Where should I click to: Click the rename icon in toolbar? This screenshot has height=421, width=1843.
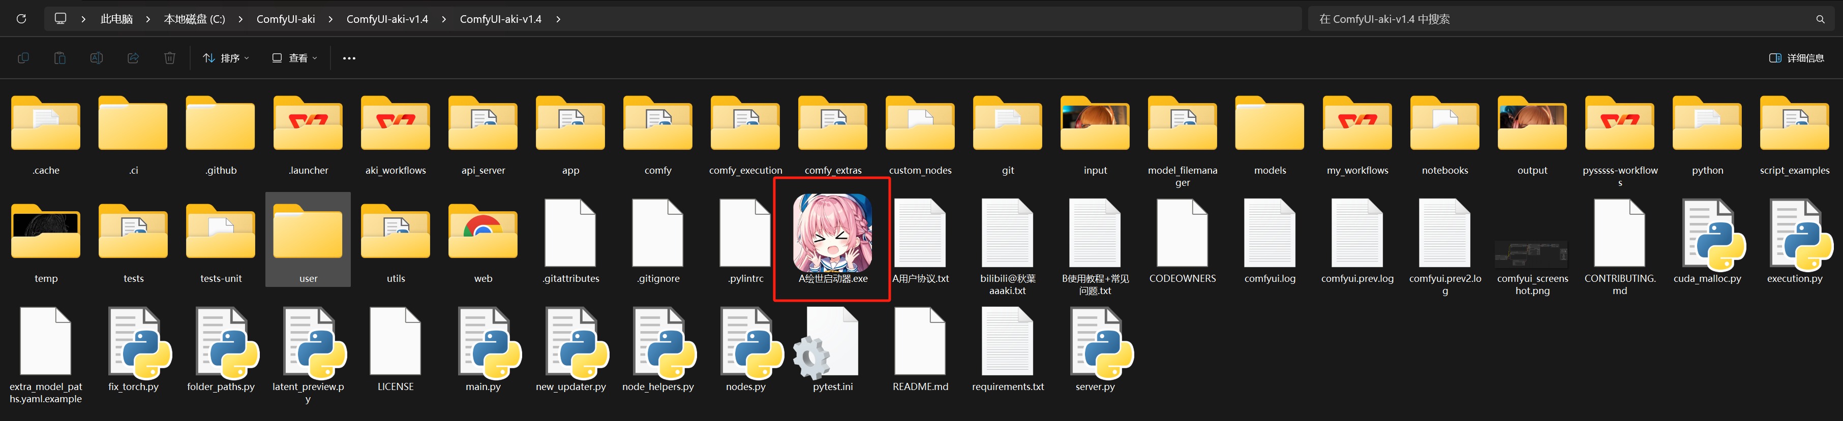[x=97, y=58]
